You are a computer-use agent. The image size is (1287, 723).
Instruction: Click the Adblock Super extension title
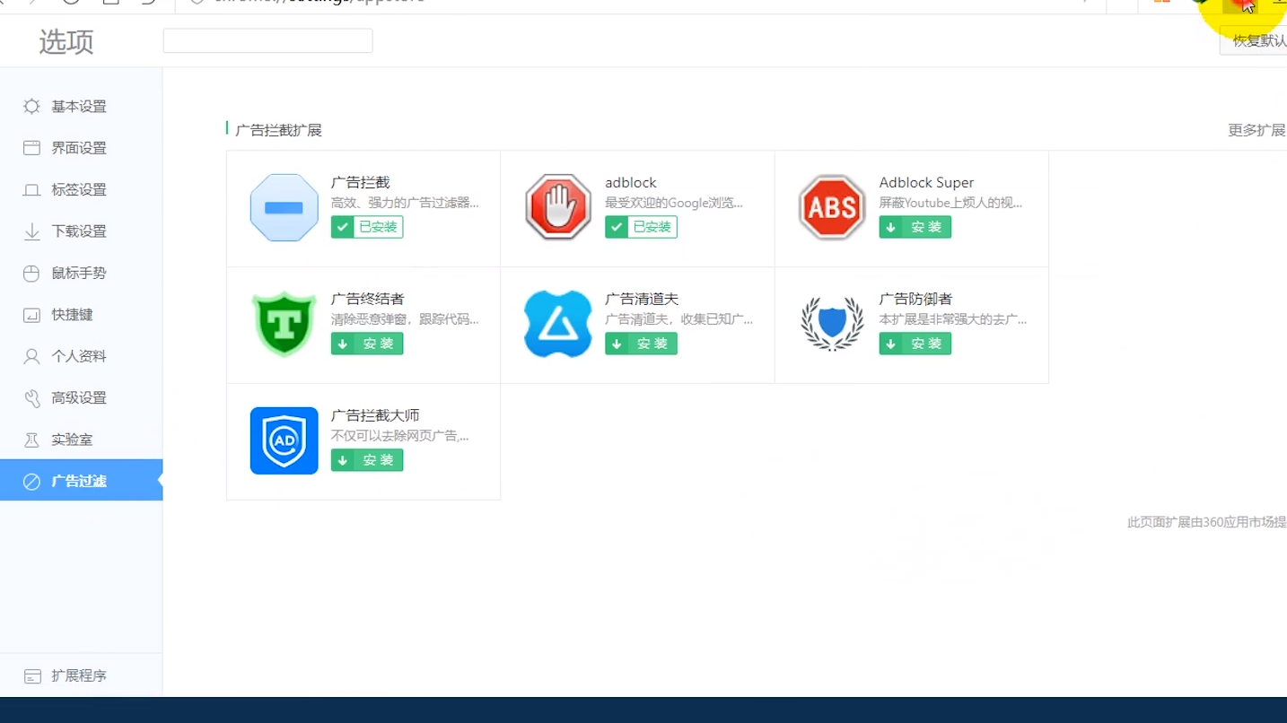926,182
